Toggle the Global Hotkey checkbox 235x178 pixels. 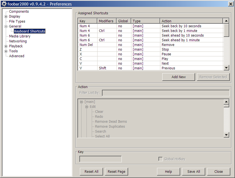161,159
